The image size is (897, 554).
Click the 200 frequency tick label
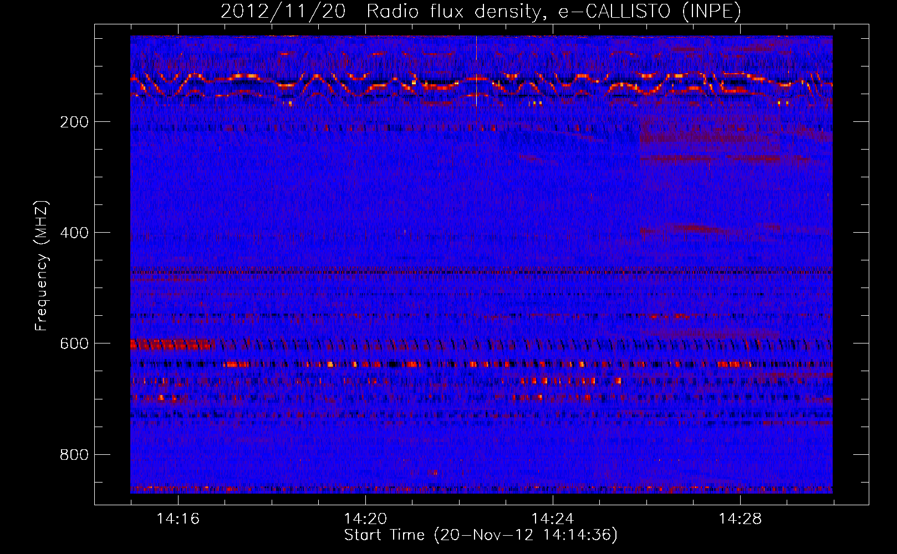click(x=74, y=122)
